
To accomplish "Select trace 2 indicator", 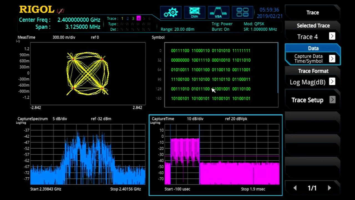I will click(128, 19).
